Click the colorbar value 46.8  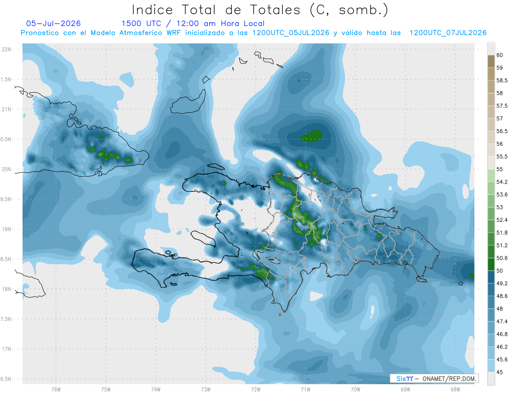pyautogui.click(x=502, y=334)
